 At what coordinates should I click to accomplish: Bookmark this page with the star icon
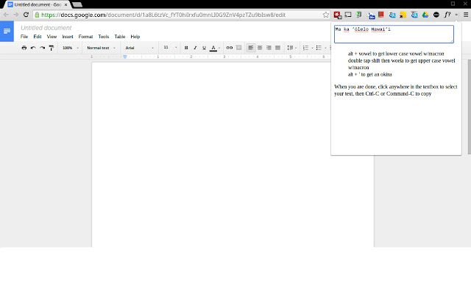click(x=326, y=14)
